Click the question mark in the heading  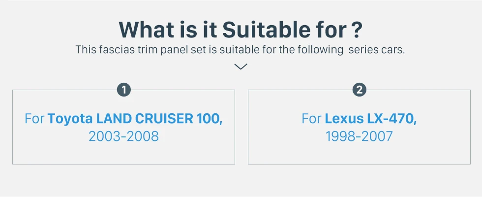pos(357,30)
